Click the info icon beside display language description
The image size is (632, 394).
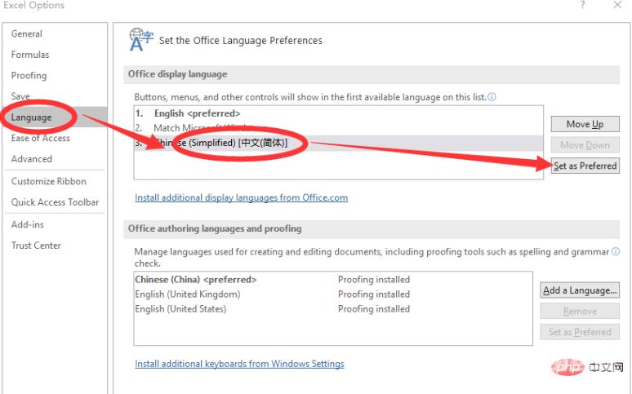[492, 97]
